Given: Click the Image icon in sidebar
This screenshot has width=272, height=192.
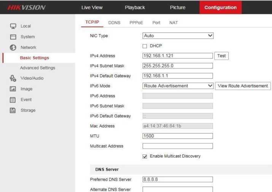Looking at the screenshot, I should [x=13, y=89].
